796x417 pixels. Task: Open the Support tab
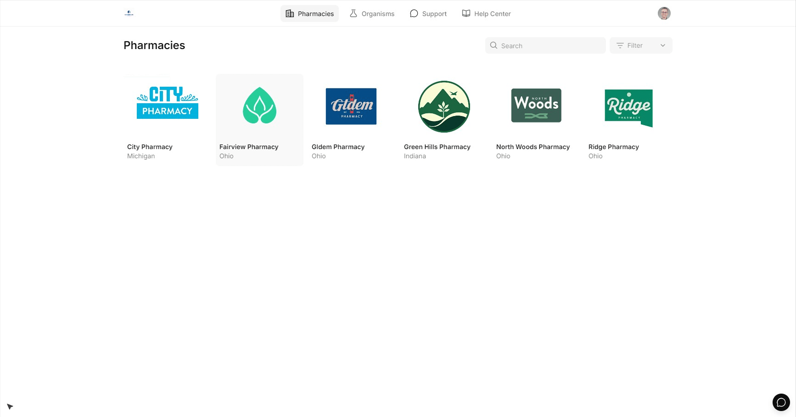(x=428, y=14)
